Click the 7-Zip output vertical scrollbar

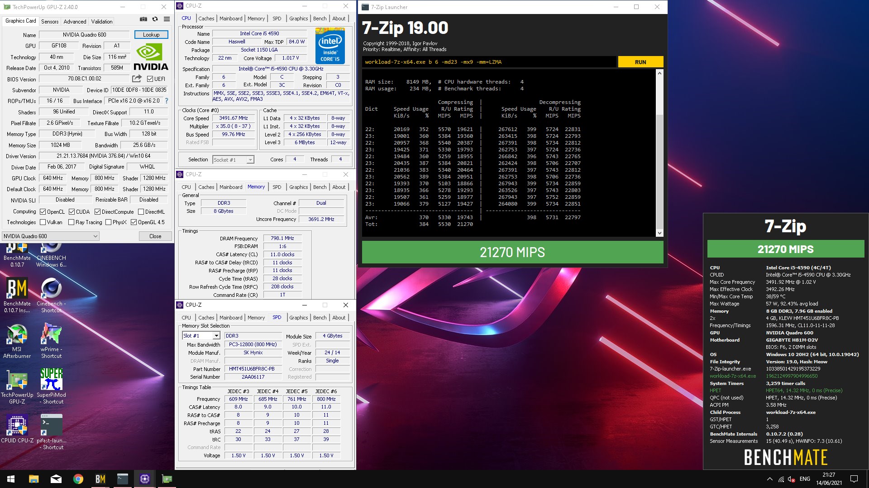[x=659, y=153]
